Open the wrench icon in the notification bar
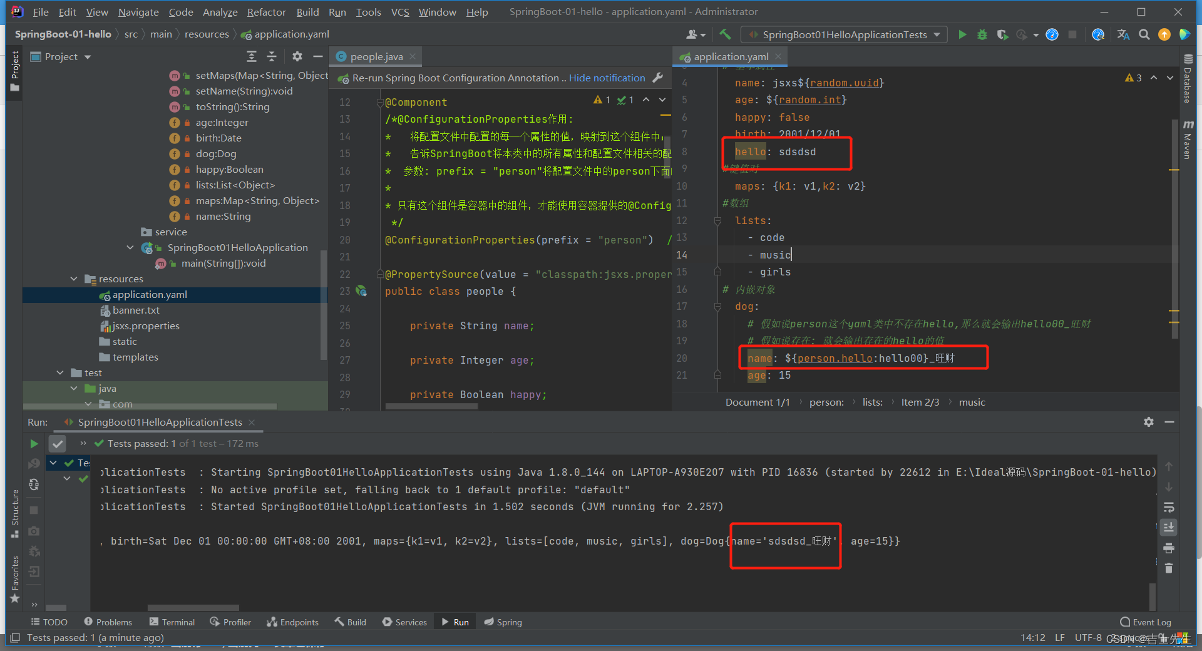This screenshot has width=1202, height=651. 657,78
